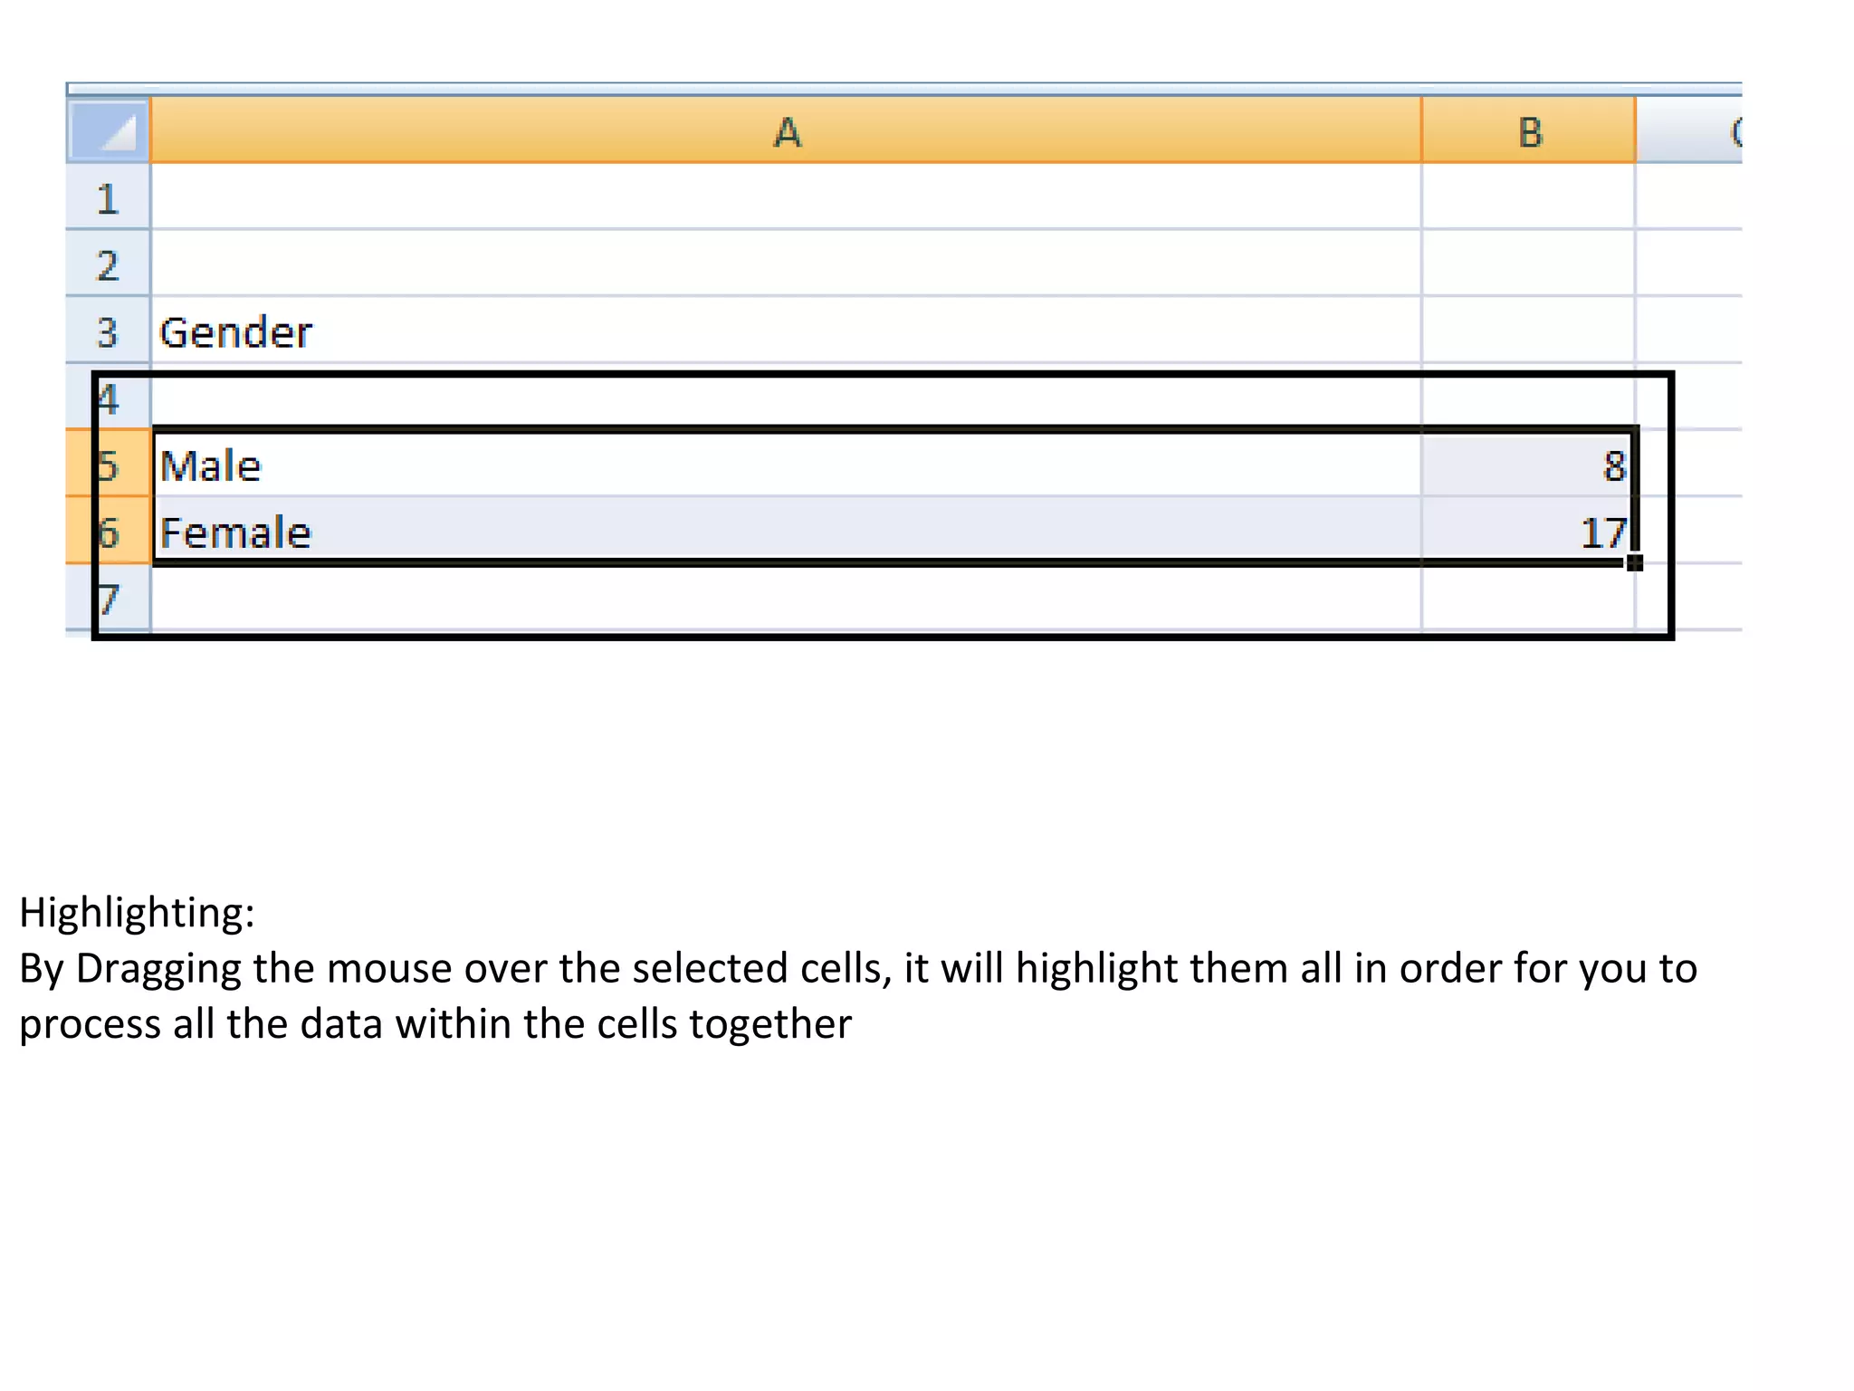Click the cell containing value 8
Viewport: 1854px width, 1391px height.
pos(1529,465)
